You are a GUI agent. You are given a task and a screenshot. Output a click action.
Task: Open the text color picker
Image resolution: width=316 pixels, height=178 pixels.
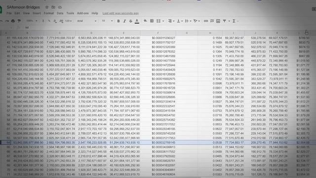point(137,21)
